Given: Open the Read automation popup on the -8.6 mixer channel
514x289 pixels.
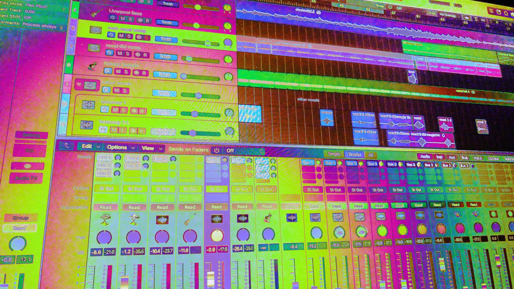Looking at the screenshot, I should (105, 207).
